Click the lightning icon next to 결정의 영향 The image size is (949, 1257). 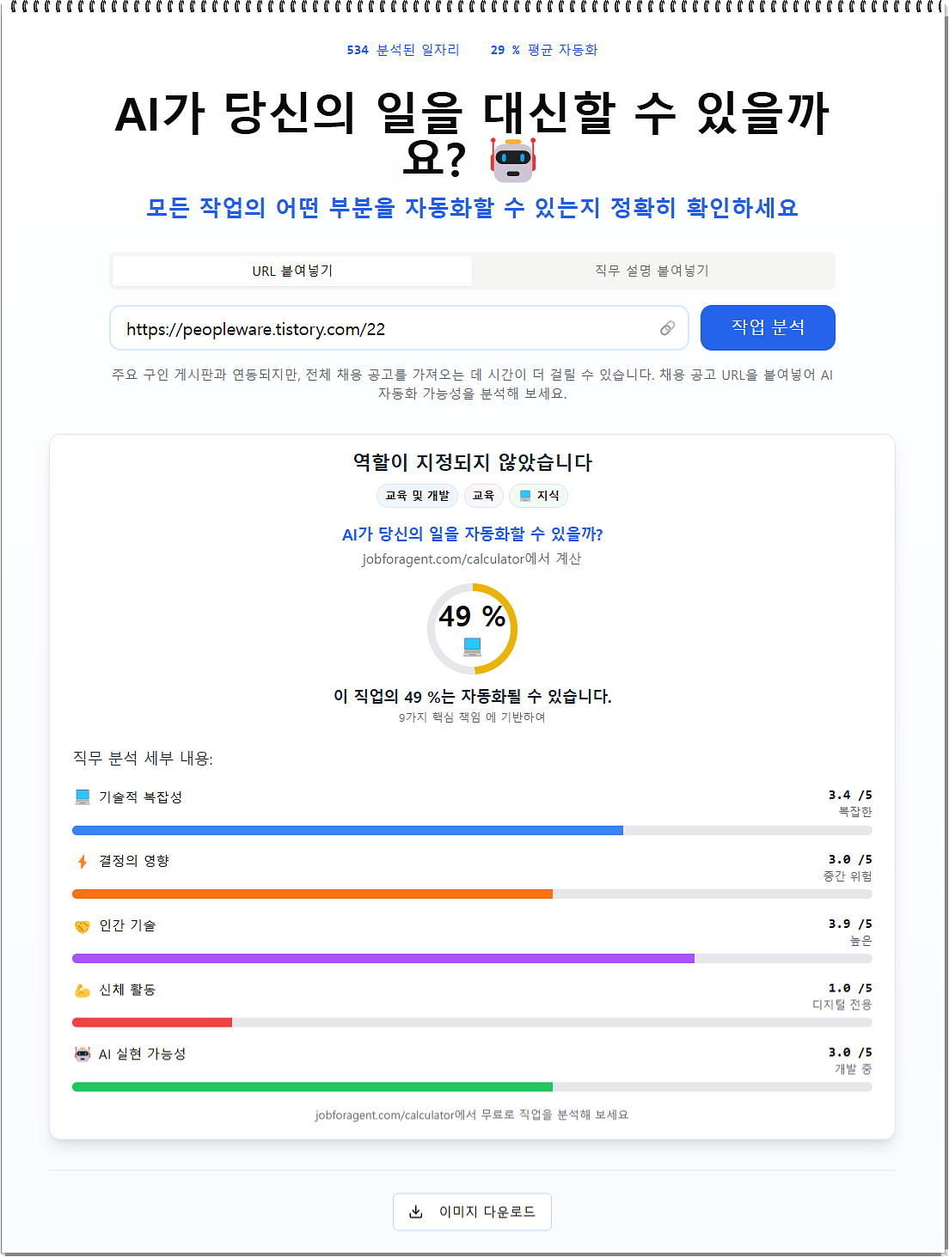(82, 861)
